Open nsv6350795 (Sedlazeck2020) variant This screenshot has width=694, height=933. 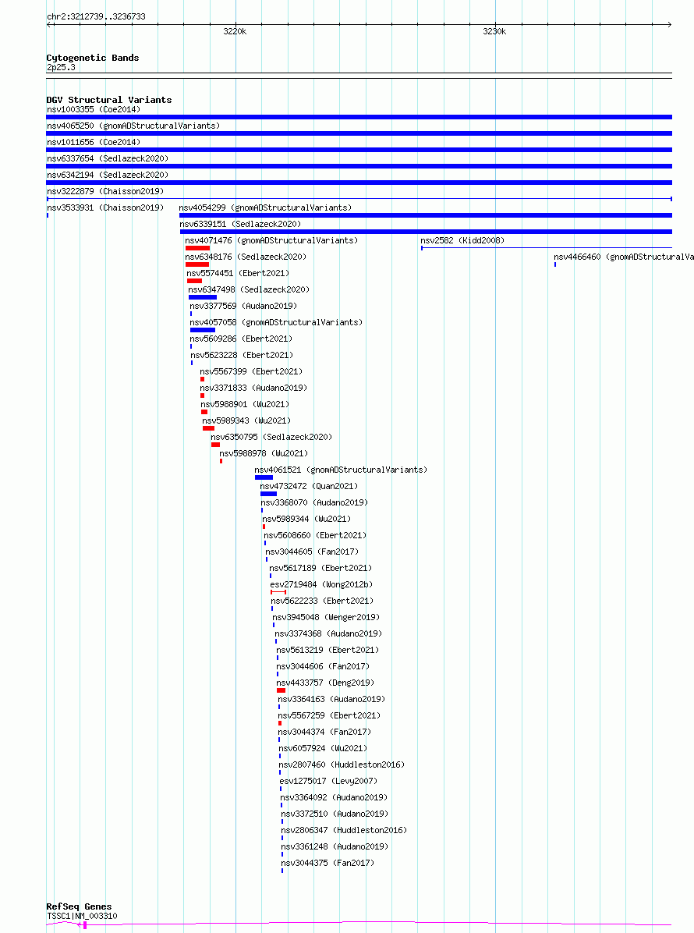[271, 437]
